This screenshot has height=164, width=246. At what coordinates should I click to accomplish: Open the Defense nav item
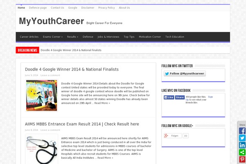(x=88, y=37)
